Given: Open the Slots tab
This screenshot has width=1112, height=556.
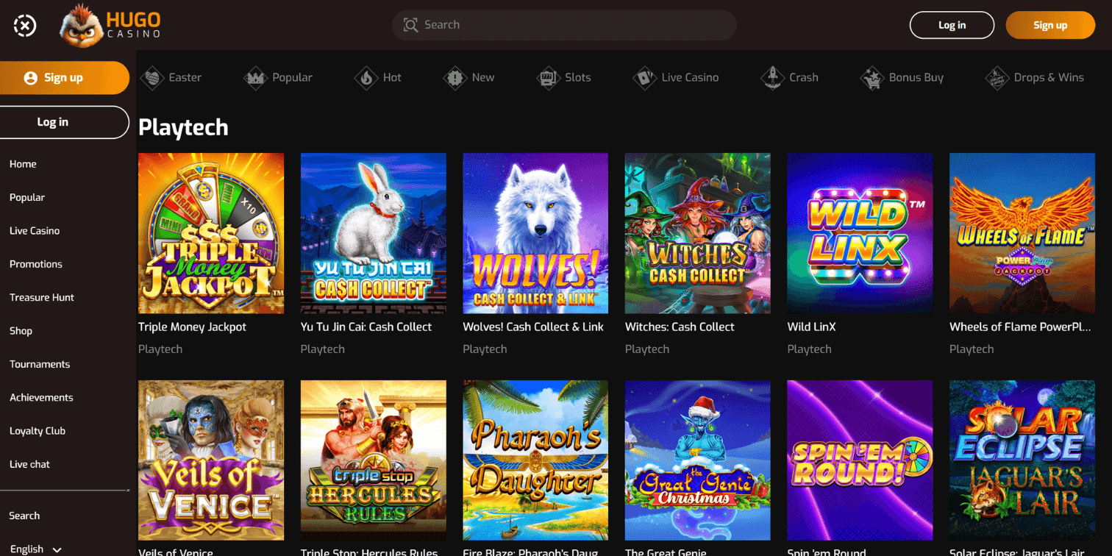Looking at the screenshot, I should 563,77.
